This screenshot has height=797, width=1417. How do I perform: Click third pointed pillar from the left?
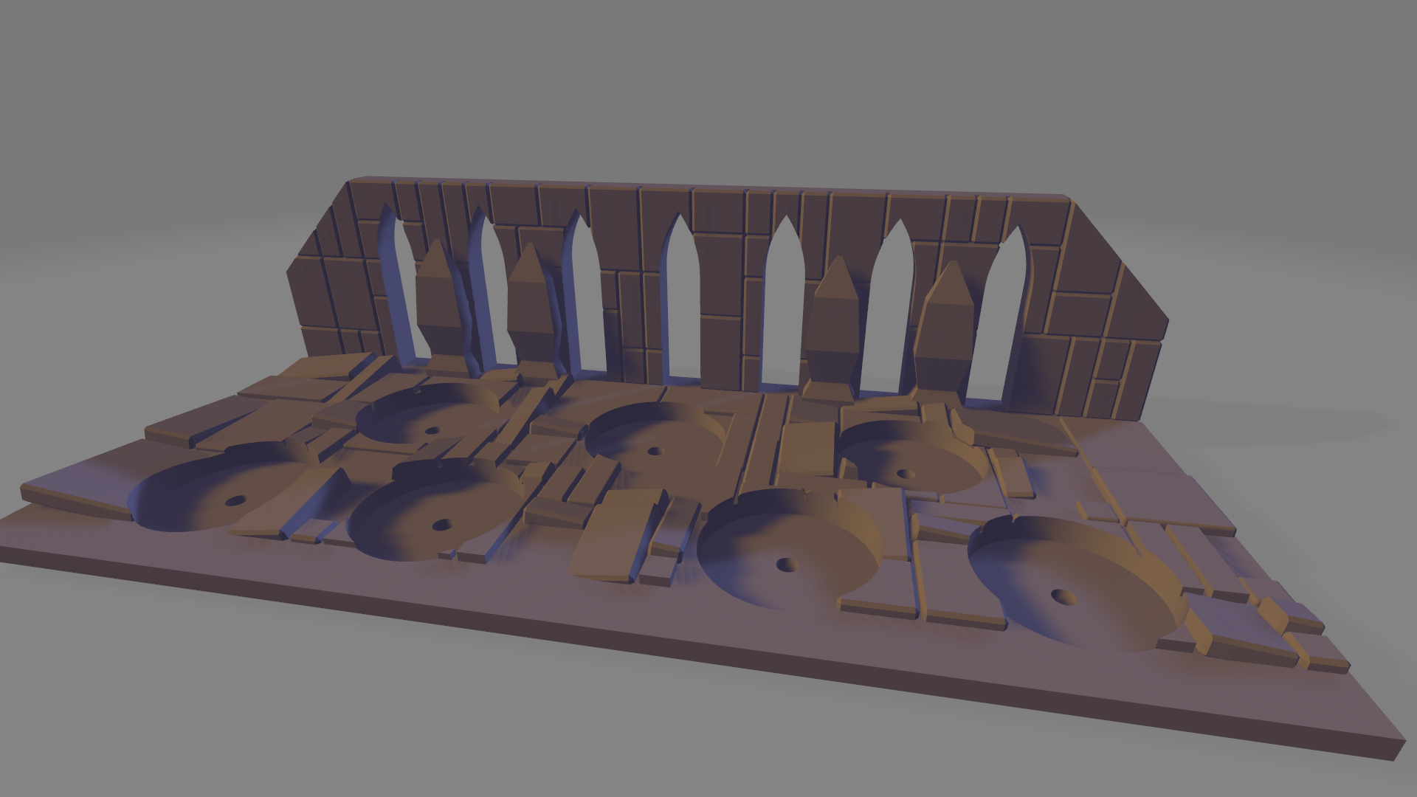pos(832,325)
